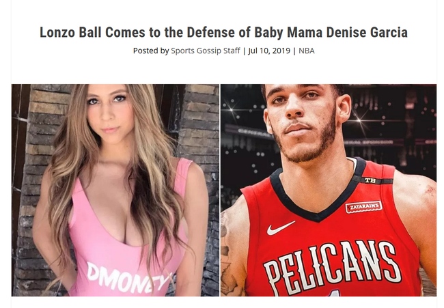Viewport: 444px width, 308px height.
Task: Click the Nike swoosh logo on jersey
Action: point(281,228)
